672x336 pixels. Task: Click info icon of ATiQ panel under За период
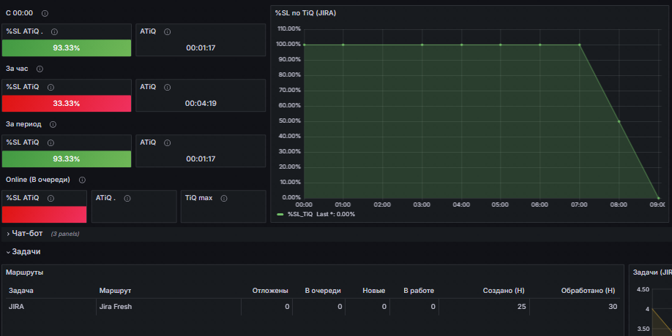coord(167,142)
